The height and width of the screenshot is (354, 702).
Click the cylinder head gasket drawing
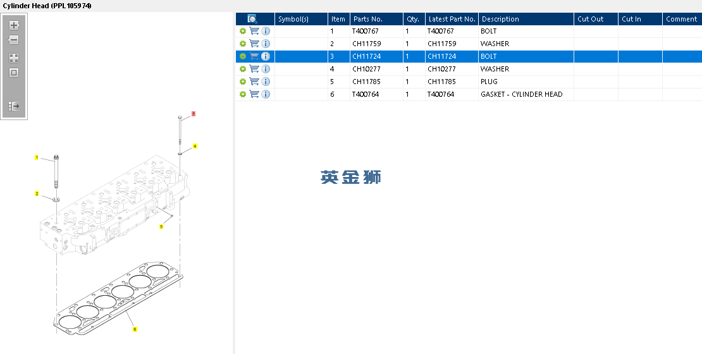118,299
